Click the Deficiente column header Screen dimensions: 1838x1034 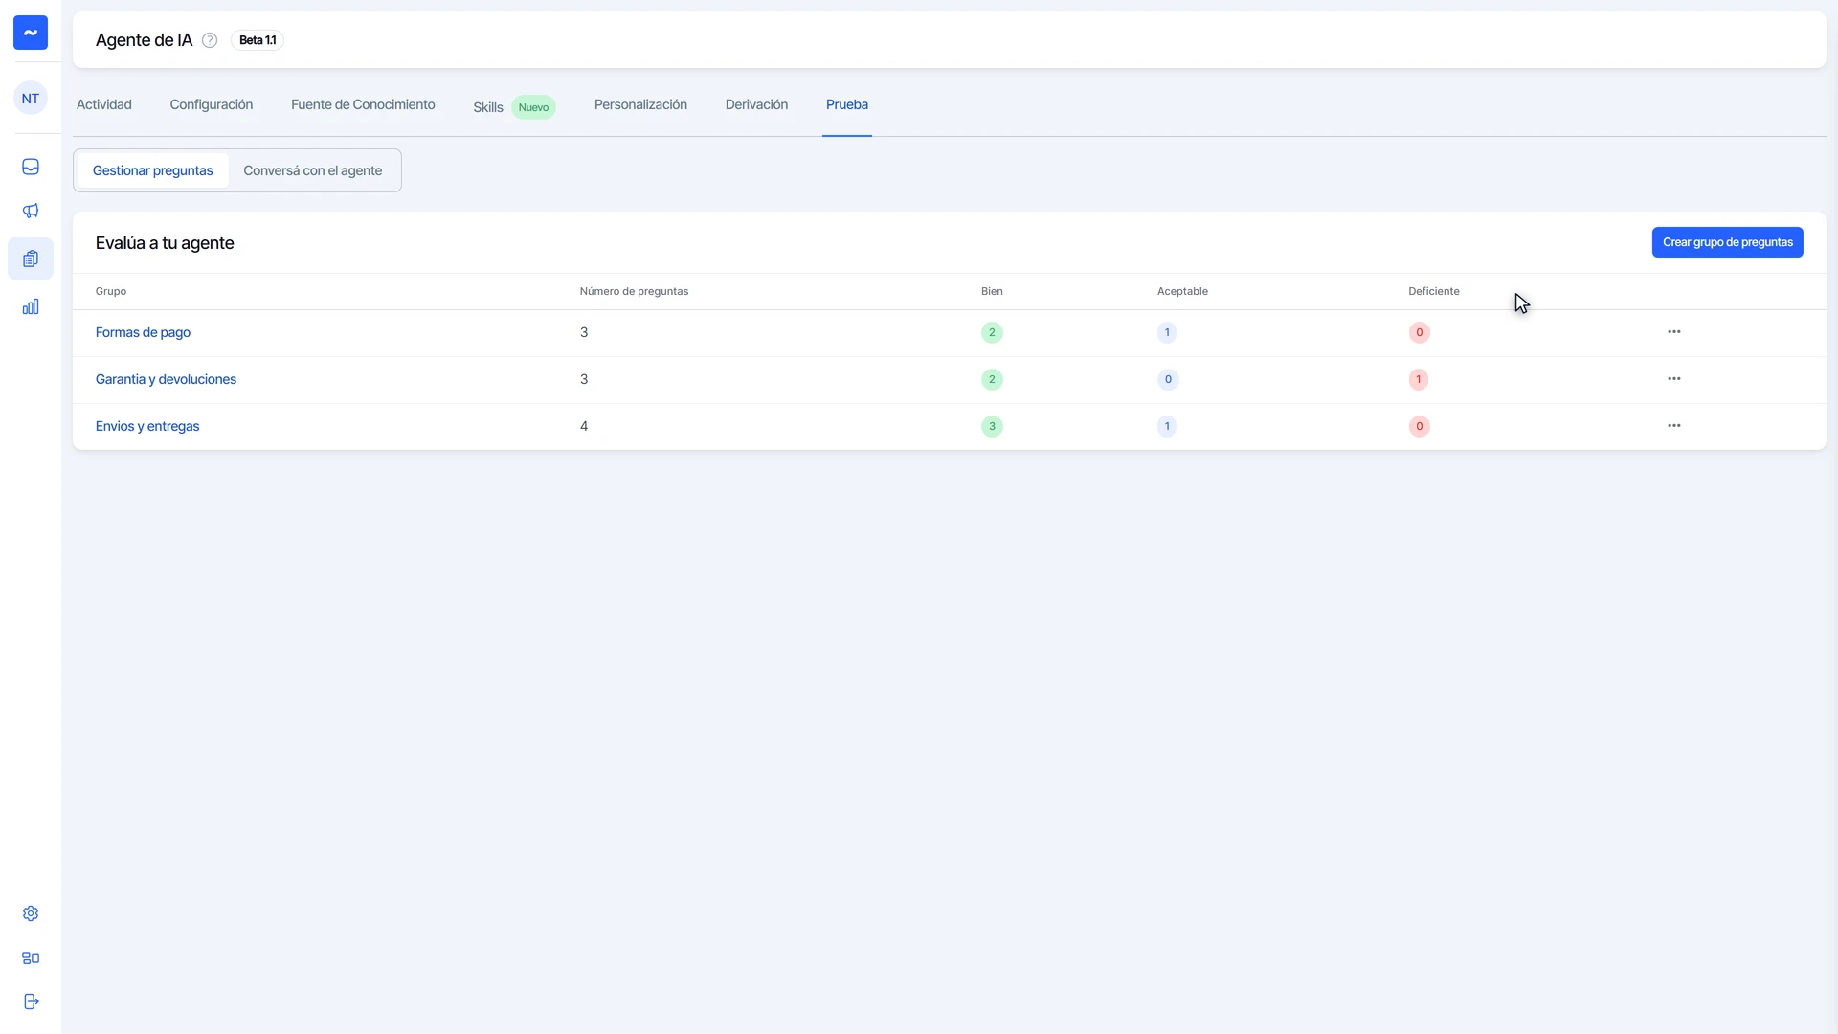tap(1434, 291)
